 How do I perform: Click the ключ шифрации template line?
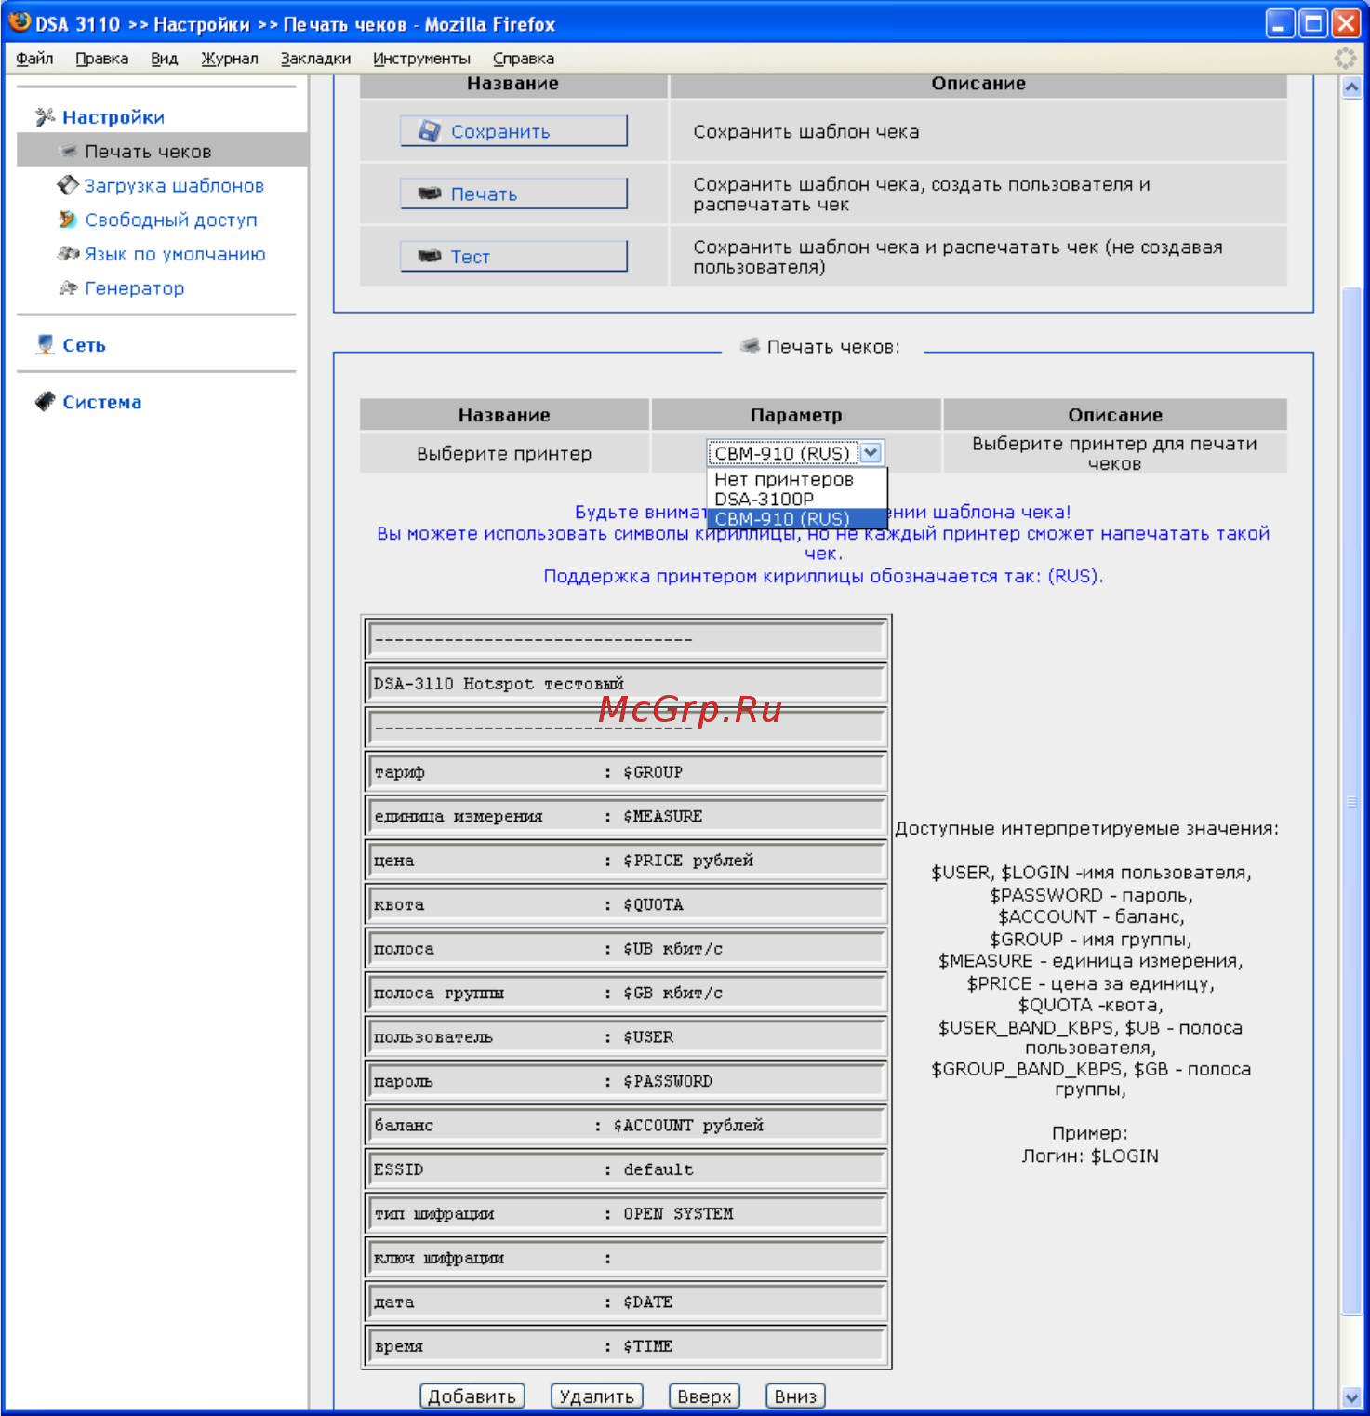(x=627, y=1258)
